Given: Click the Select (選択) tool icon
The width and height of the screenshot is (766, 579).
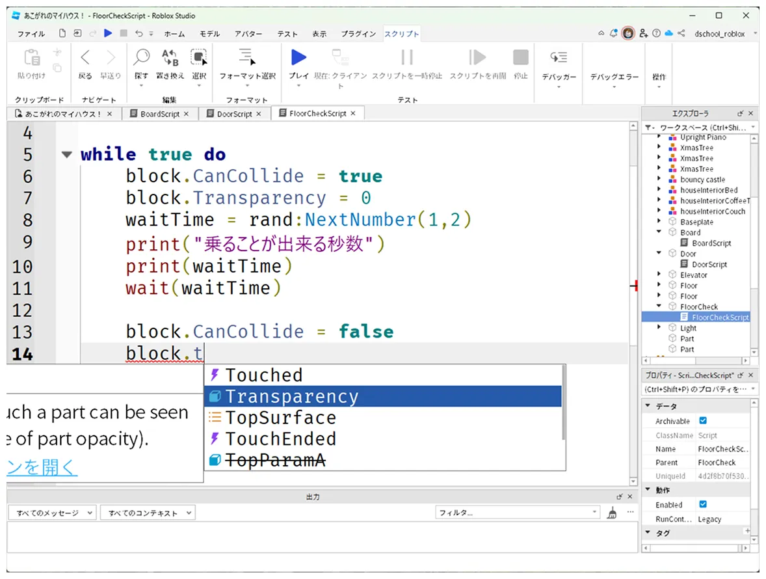Looking at the screenshot, I should 198,59.
